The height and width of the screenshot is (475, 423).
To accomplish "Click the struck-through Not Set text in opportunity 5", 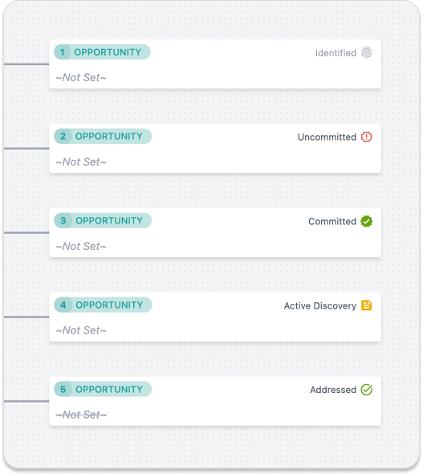I will 81,415.
